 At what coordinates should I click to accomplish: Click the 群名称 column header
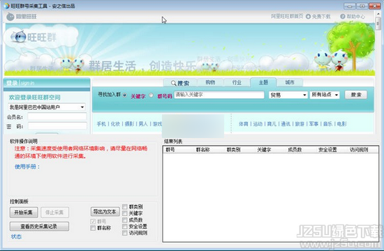tap(202, 149)
